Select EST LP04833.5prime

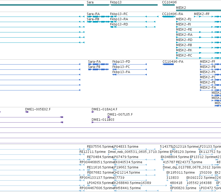(x=134, y=149)
